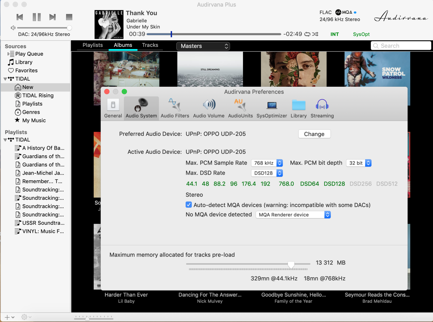Image resolution: width=433 pixels, height=322 pixels.
Task: Click the Thank You album artwork
Action: click(109, 25)
